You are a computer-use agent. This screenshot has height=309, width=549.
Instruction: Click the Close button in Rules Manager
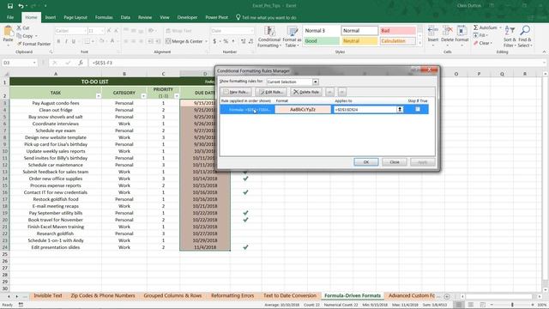395,162
